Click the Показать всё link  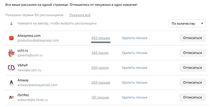(80, 15)
